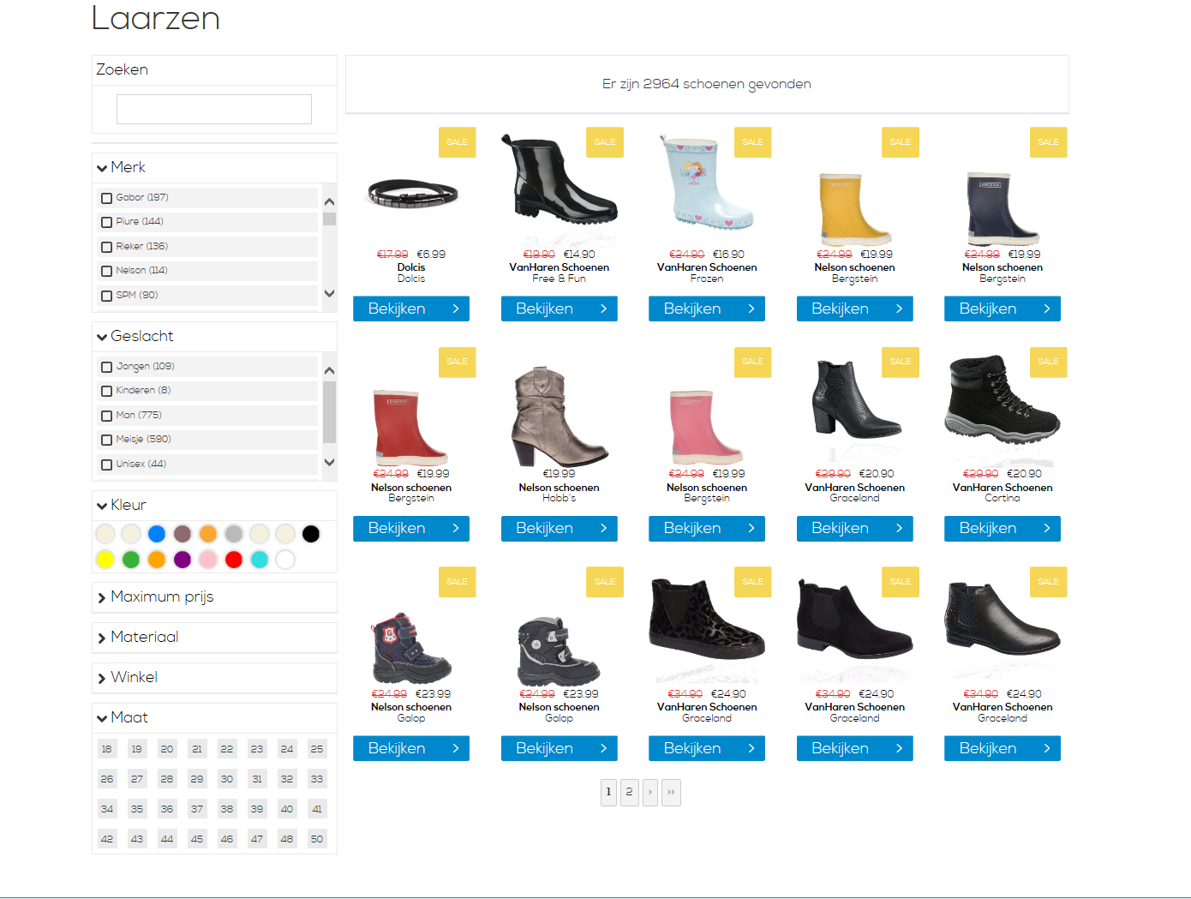Open the navy Bergstein rain boot image
This screenshot has height=899, width=1191.
click(1002, 209)
